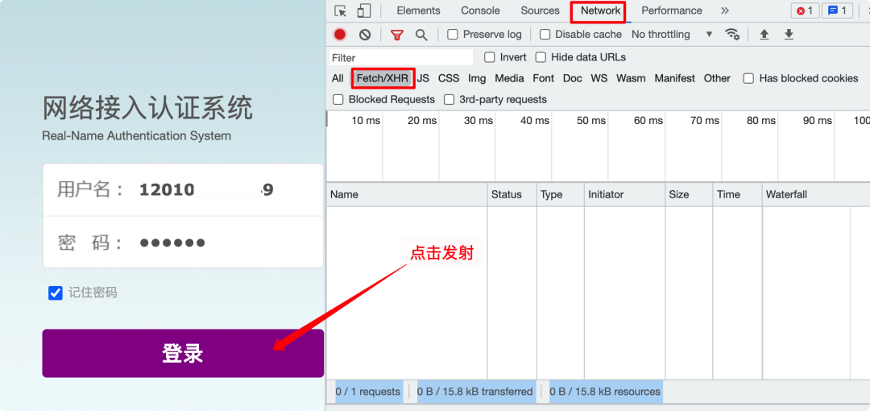Screen dimensions: 870x411
Task: Export HAR file with download arrow
Action: click(789, 35)
